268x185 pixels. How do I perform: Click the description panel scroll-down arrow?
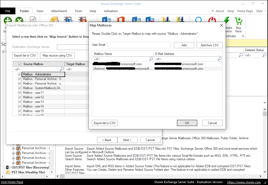(x=265, y=172)
